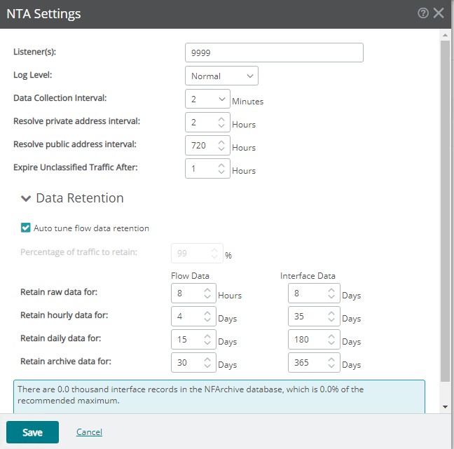Decrease Flow Data archive retention days

tap(207, 366)
